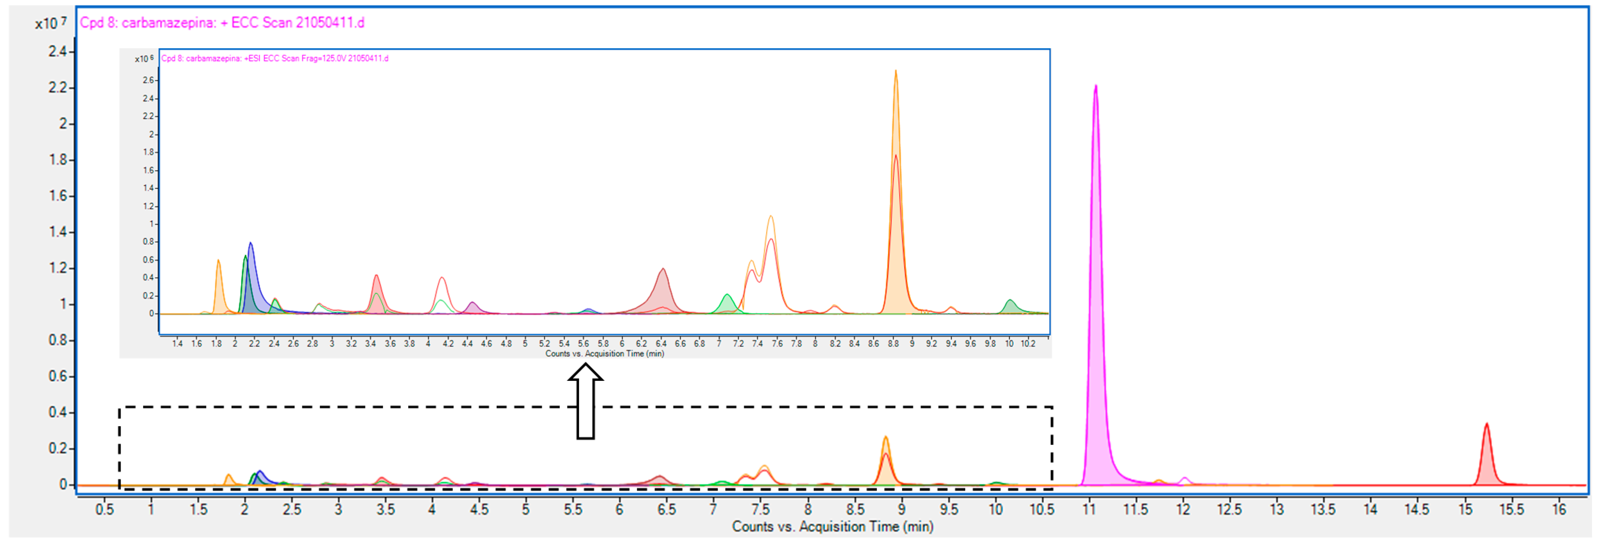Select the green peak near 7.1 min in inset

point(727,304)
